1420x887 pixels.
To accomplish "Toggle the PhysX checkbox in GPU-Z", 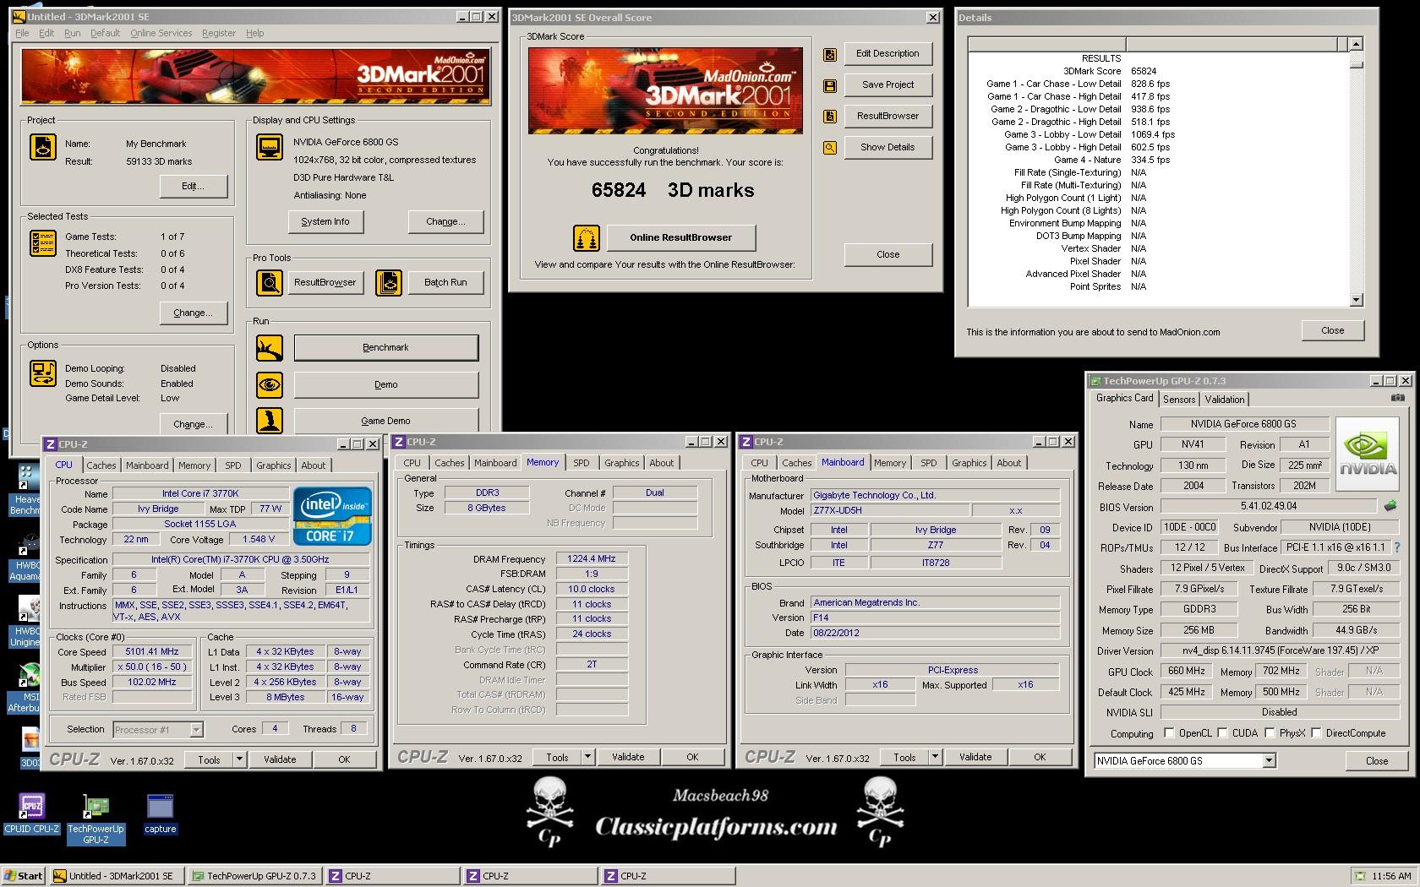I will (x=1270, y=733).
